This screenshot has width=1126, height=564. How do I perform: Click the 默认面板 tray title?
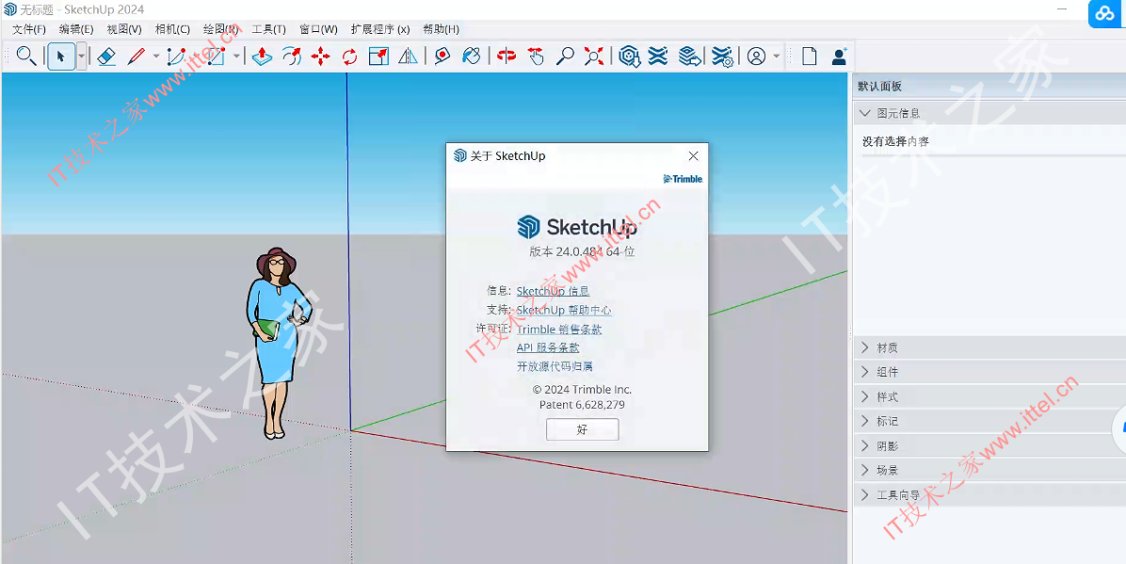tap(879, 87)
